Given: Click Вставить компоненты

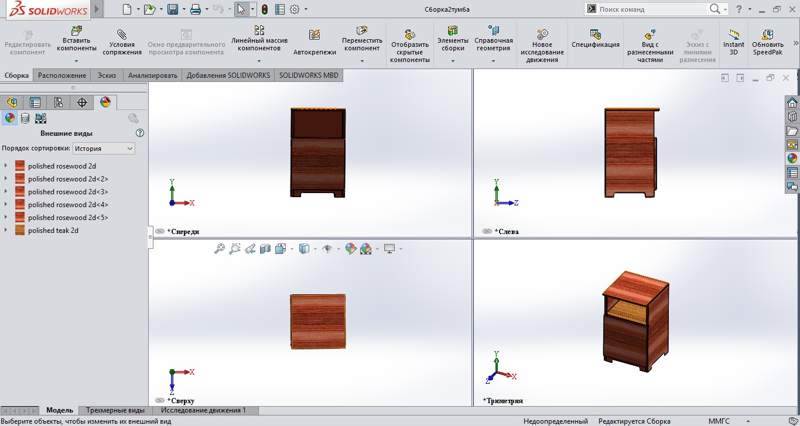Looking at the screenshot, I should pyautogui.click(x=77, y=39).
